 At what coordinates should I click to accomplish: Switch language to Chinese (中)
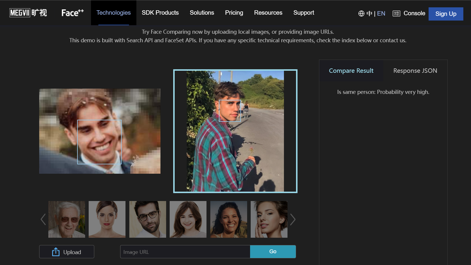(369, 13)
